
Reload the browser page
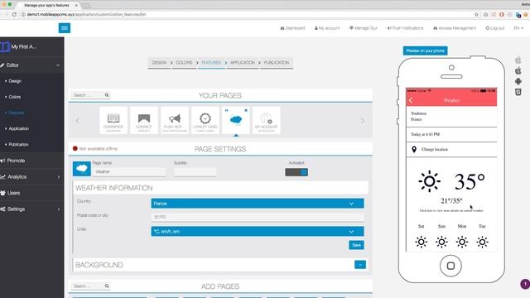click(x=14, y=15)
